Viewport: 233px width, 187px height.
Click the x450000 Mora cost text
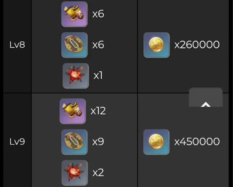point(197,142)
